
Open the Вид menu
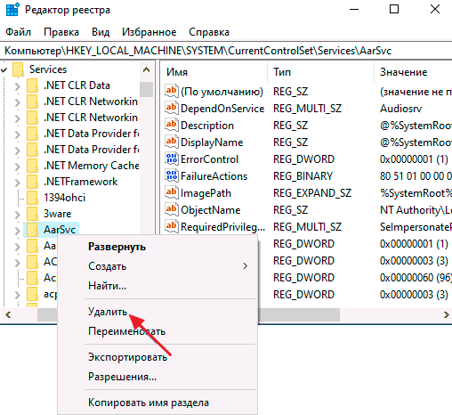click(x=101, y=32)
